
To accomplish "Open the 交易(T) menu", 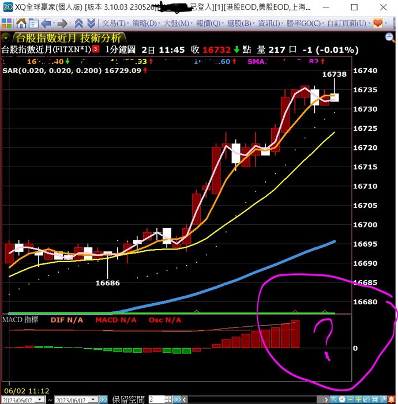I will 114,24.
